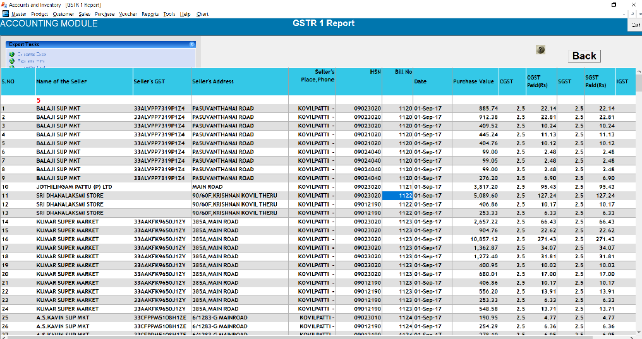Open the Voucher menu
The height and width of the screenshot is (339, 642).
127,13
